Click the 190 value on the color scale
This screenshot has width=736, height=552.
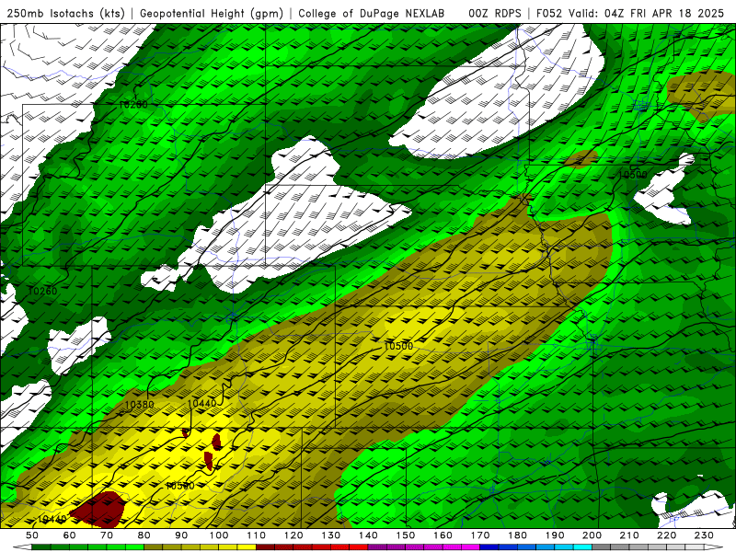pos(555,535)
